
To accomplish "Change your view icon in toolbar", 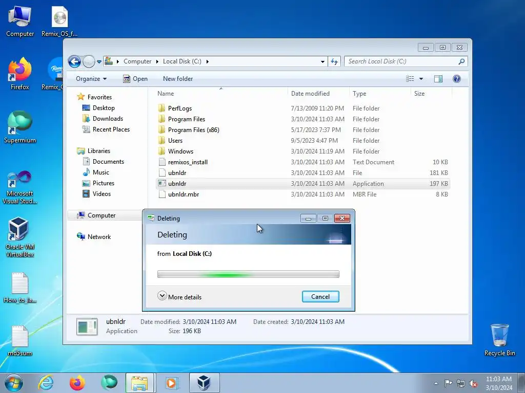I will click(x=410, y=79).
